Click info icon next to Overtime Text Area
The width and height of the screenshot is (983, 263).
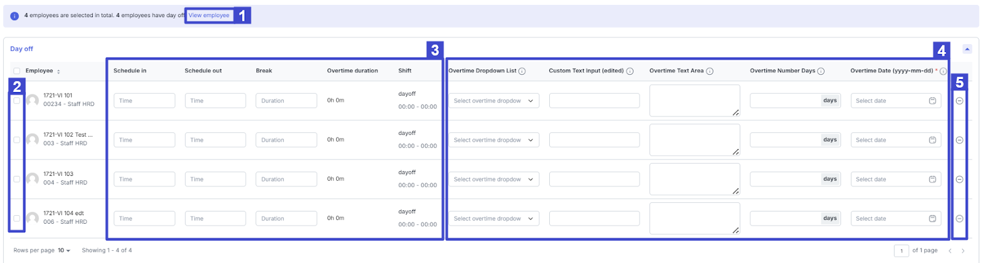pos(710,71)
